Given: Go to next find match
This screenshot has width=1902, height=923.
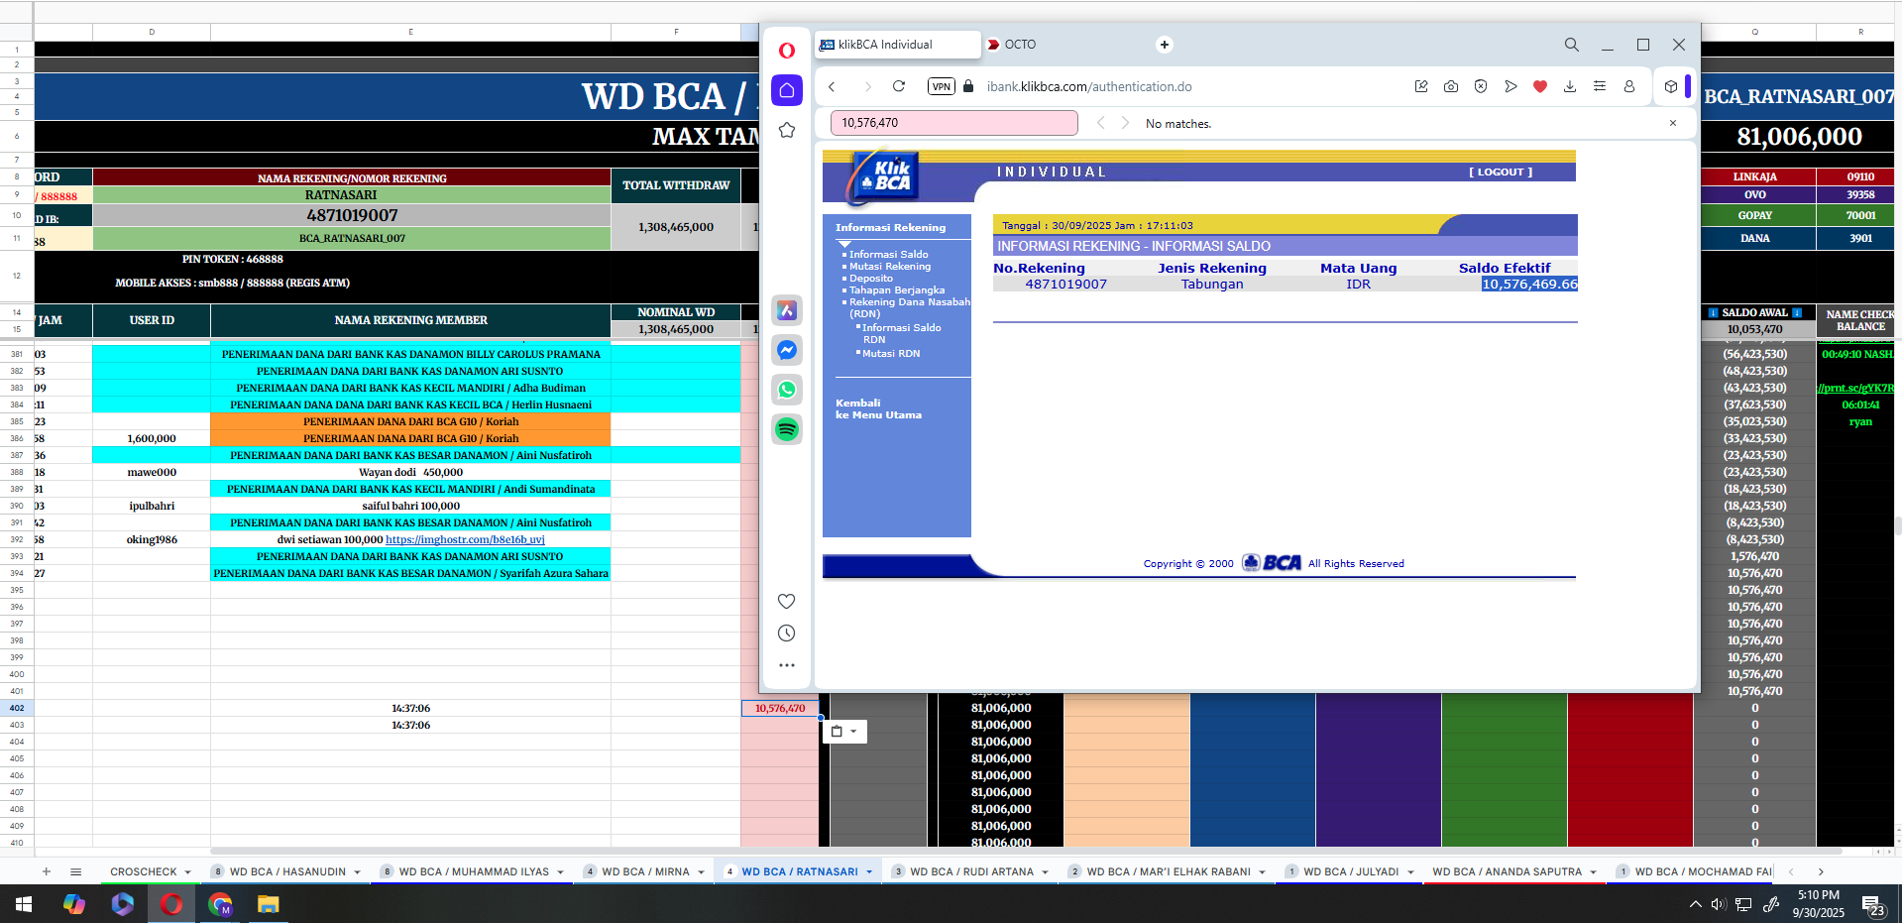Looking at the screenshot, I should (x=1125, y=123).
